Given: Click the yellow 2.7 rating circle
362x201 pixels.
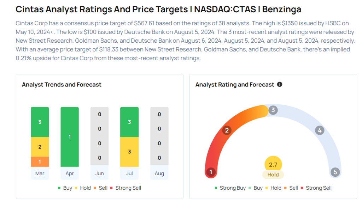Looking at the screenshot, I should click(273, 164).
